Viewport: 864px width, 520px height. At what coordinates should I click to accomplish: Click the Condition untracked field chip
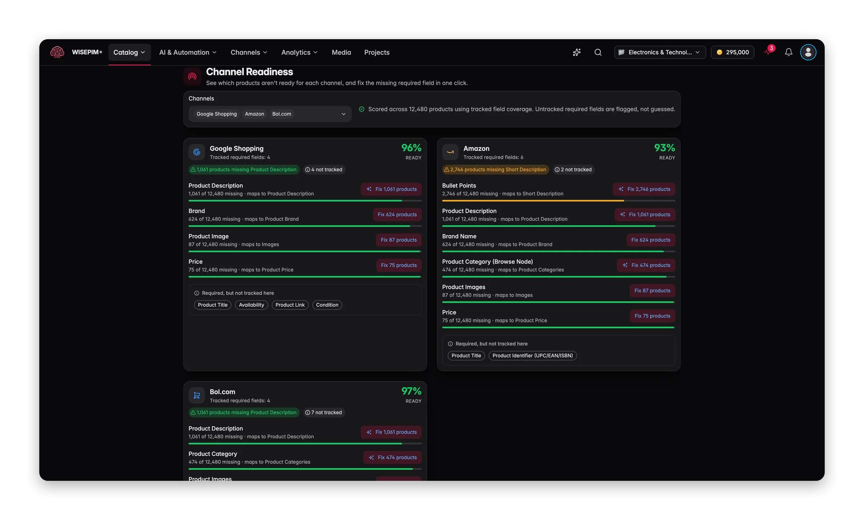[327, 305]
